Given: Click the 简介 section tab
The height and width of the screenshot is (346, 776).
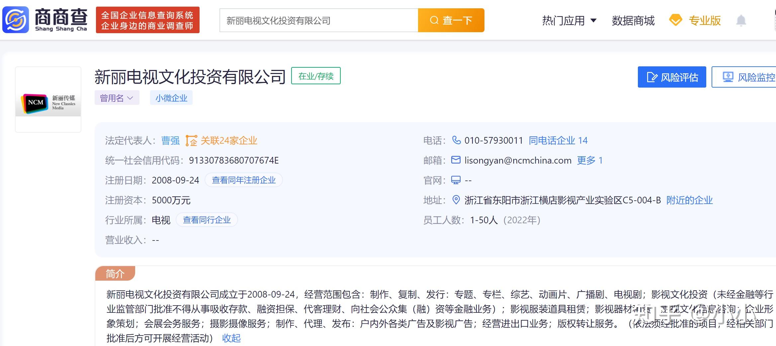Looking at the screenshot, I should click(115, 273).
